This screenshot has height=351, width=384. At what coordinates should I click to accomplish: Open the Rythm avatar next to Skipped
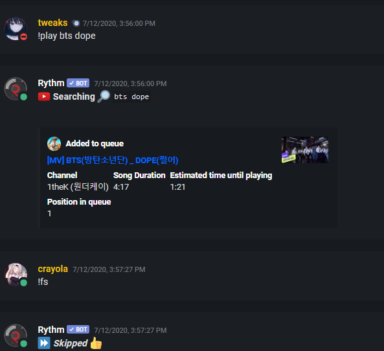16,335
